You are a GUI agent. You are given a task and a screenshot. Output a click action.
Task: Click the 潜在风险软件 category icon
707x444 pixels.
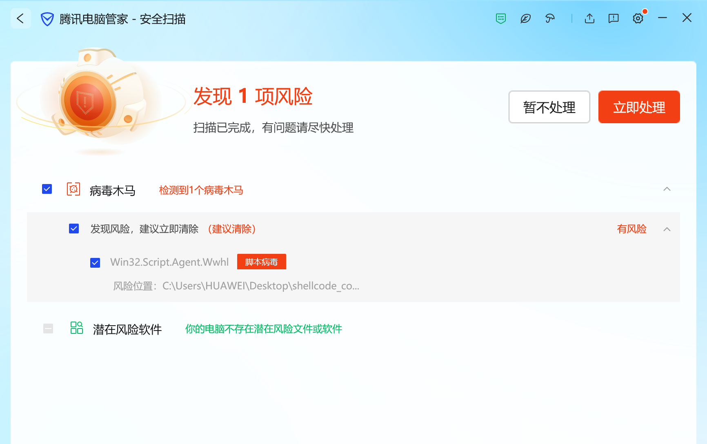tap(77, 328)
